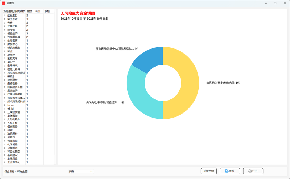Expand the 低空经济 tree row
This screenshot has height=179, width=290.
[5, 33]
